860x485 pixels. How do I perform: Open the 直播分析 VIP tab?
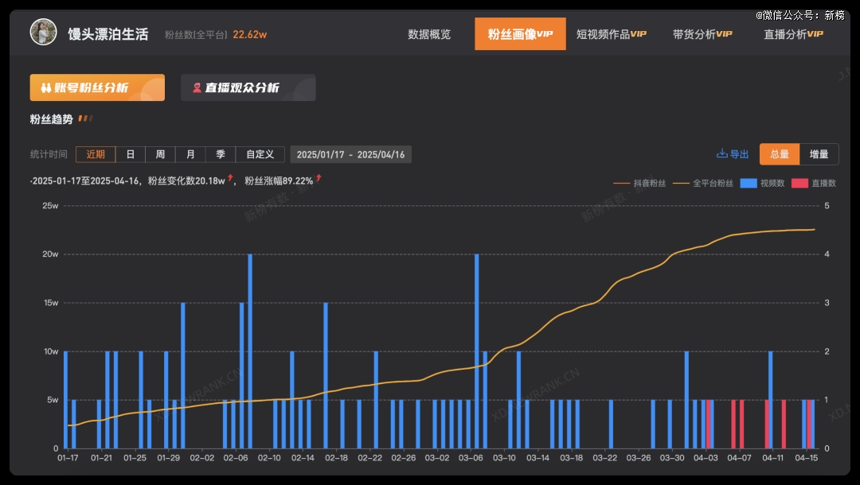coord(794,34)
